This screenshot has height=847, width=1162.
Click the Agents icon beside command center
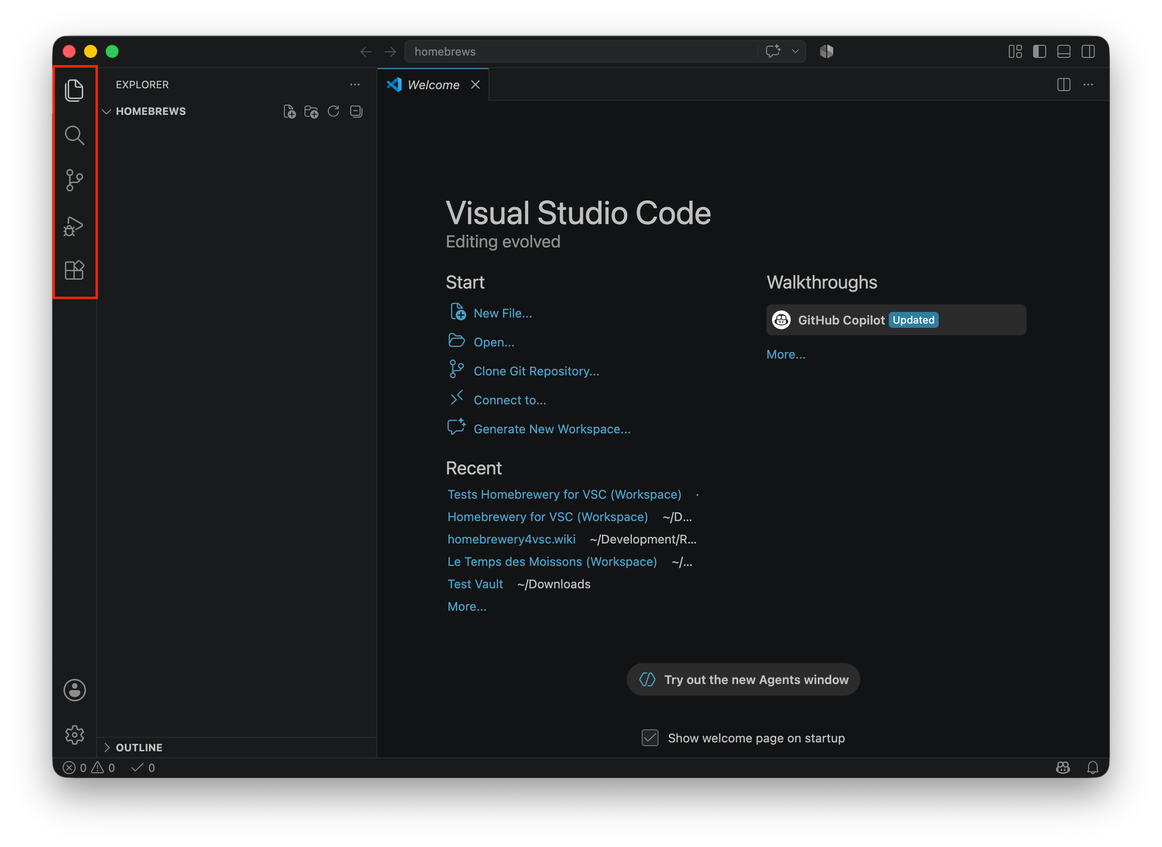(827, 51)
